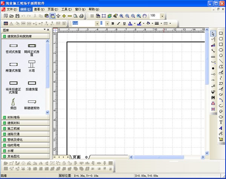Viewport: 226px width, 179px height.
Task: Click the Zoom out magnifier icon
Action: pos(127,16)
